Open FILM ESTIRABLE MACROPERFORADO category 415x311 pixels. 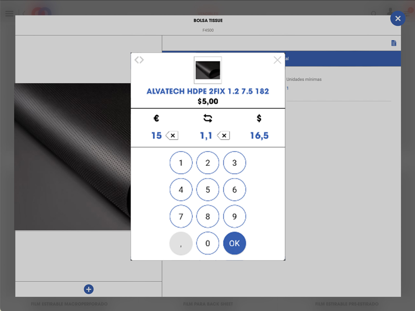pos(69,304)
